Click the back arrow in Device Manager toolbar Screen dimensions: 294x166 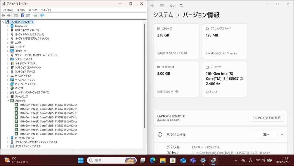(3, 16)
